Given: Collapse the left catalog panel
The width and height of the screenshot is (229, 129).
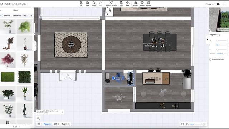Looking at the screenshot, I should [x=35, y=46].
